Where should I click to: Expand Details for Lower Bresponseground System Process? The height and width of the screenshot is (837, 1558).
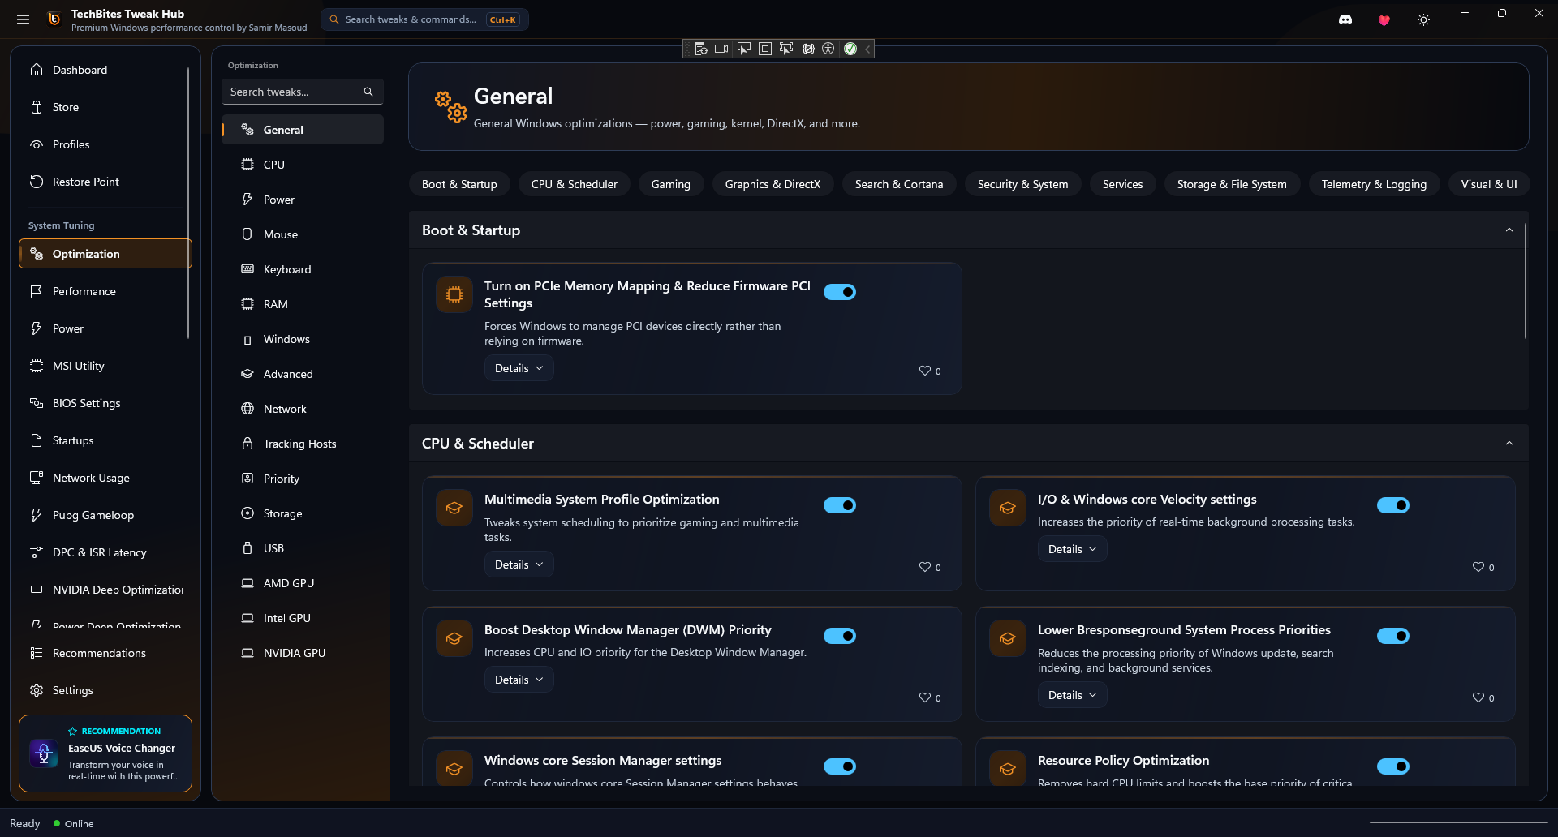1073,695
